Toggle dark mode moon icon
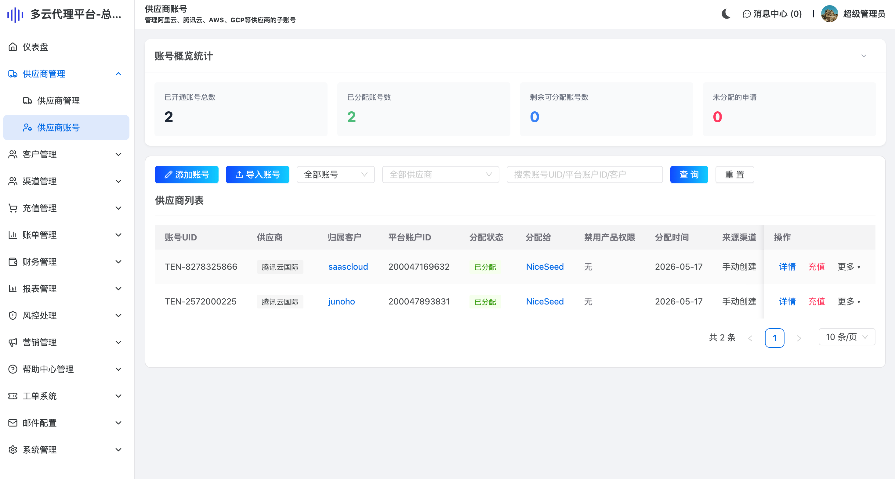The image size is (895, 479). pyautogui.click(x=726, y=14)
